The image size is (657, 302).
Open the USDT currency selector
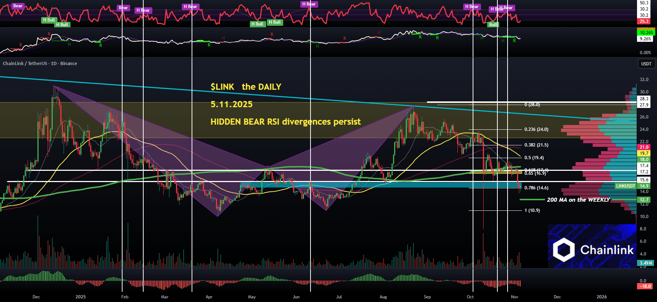pyautogui.click(x=646, y=64)
